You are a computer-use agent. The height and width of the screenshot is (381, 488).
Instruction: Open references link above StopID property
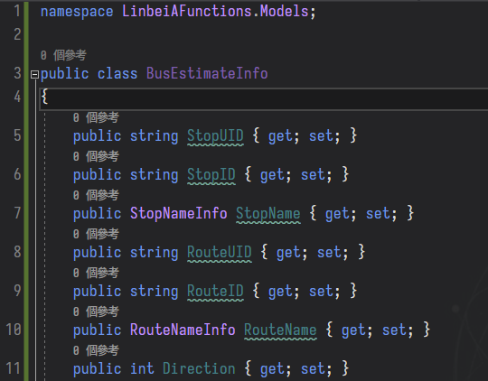click(96, 156)
